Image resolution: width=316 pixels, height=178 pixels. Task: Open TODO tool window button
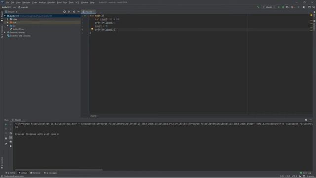(x=10, y=173)
